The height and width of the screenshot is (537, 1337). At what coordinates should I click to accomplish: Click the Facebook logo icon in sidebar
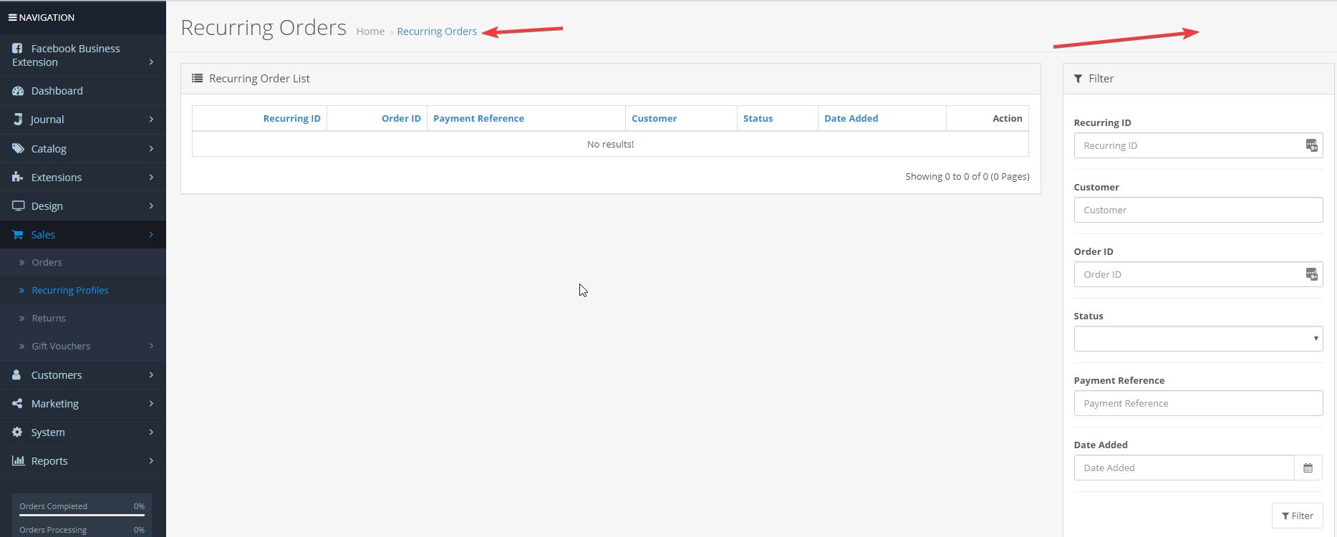[17, 49]
